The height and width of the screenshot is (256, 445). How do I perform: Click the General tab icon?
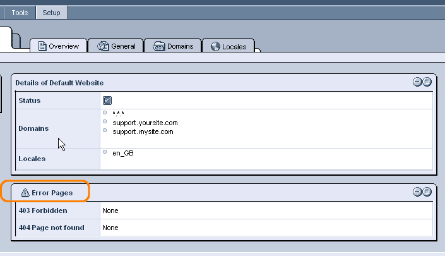click(103, 46)
